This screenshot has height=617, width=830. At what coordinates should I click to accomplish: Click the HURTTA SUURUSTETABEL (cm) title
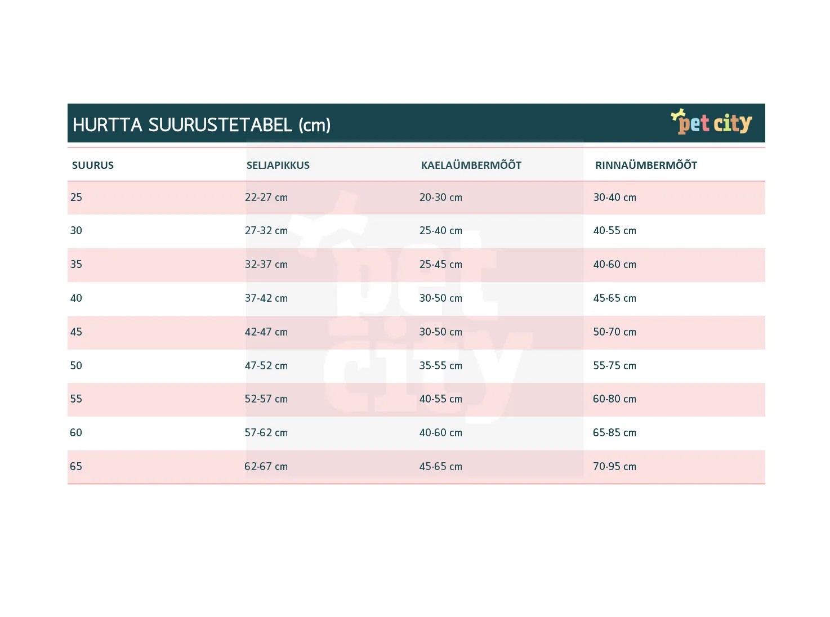(202, 125)
